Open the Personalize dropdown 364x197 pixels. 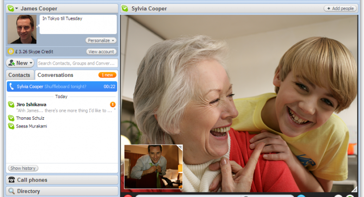101,40
